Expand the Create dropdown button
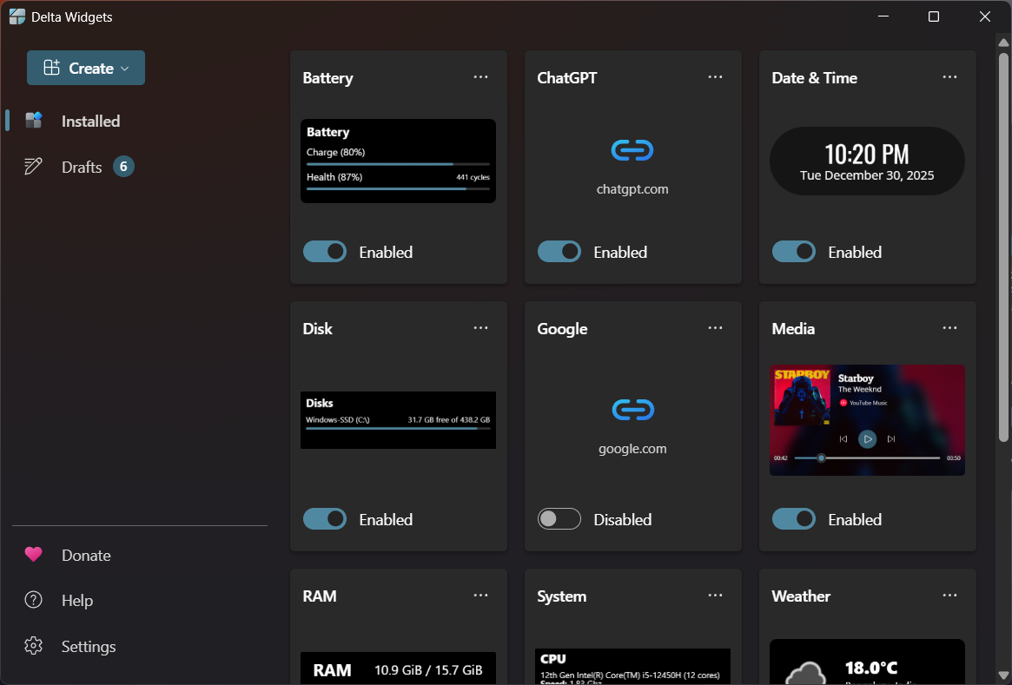Viewport: 1012px width, 685px height. [x=86, y=68]
